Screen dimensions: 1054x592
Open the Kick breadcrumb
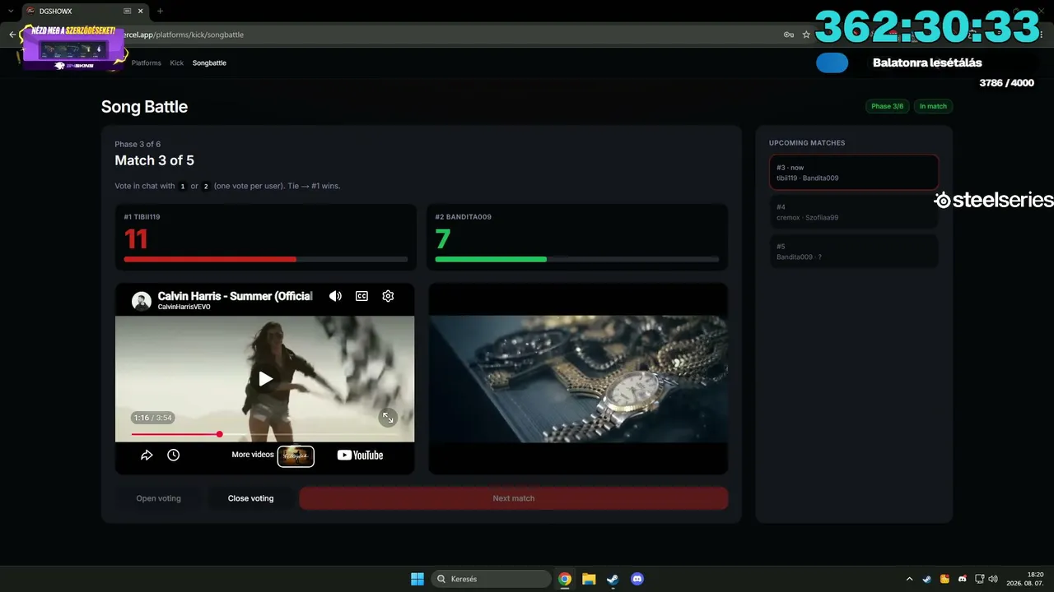[177, 62]
